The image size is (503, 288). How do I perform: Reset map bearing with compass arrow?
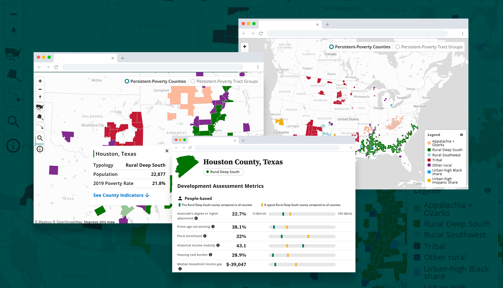[x=40, y=97]
